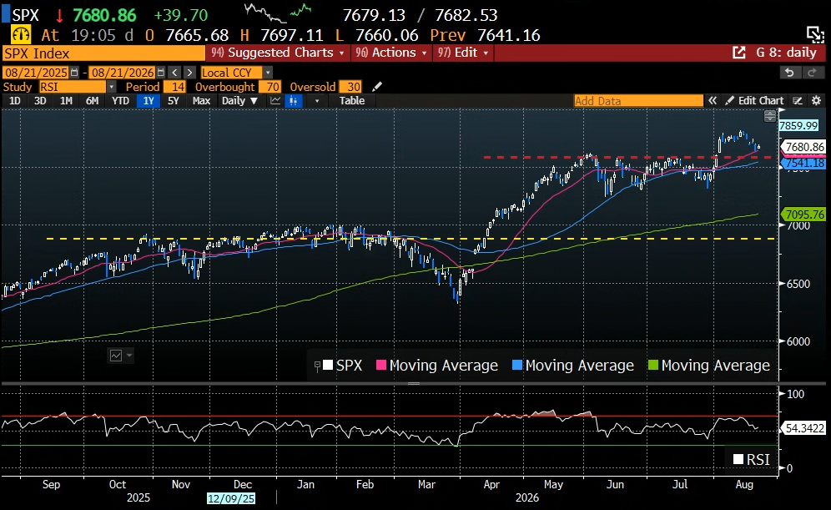Shift date range forward with right arrow

189,73
